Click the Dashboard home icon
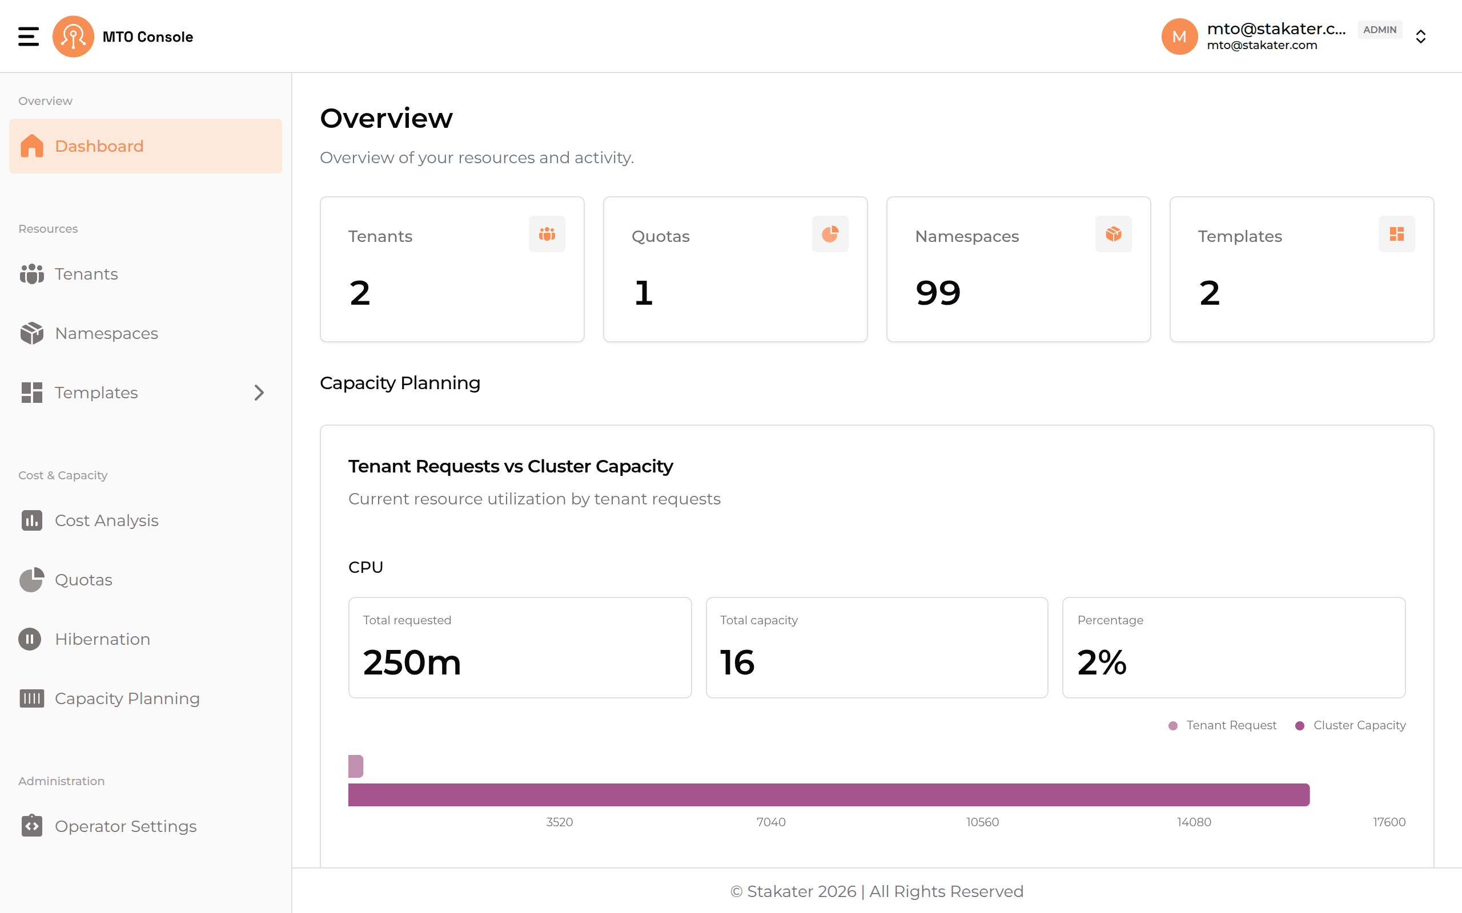This screenshot has width=1462, height=913. click(x=31, y=146)
